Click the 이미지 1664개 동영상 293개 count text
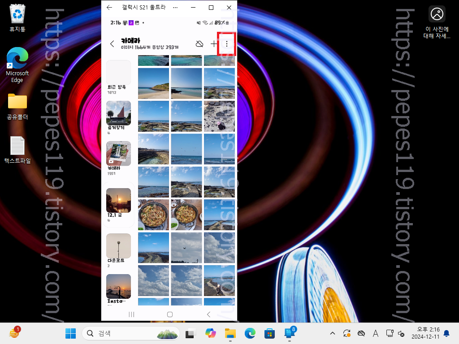 coord(150,47)
